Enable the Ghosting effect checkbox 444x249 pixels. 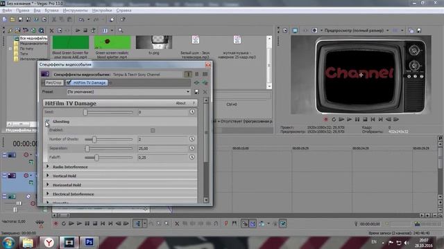[x=153, y=131]
